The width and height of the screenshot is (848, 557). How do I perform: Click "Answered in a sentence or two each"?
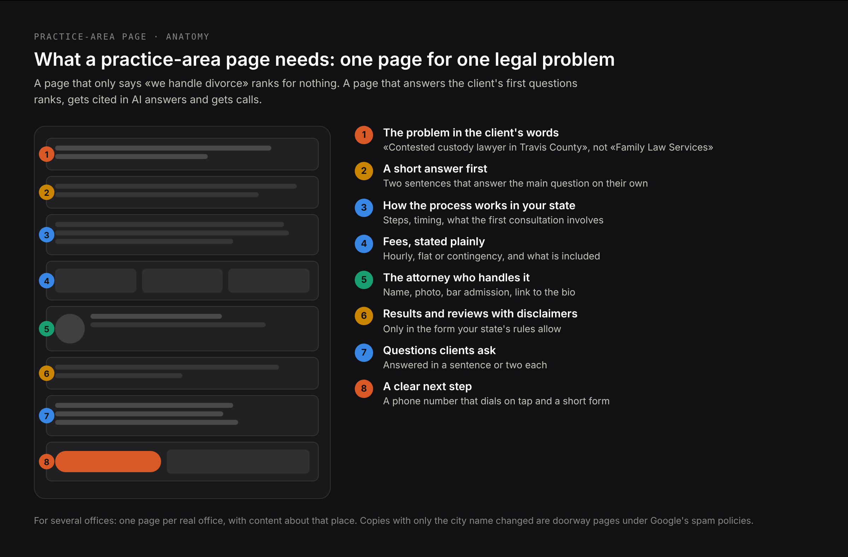465,365
